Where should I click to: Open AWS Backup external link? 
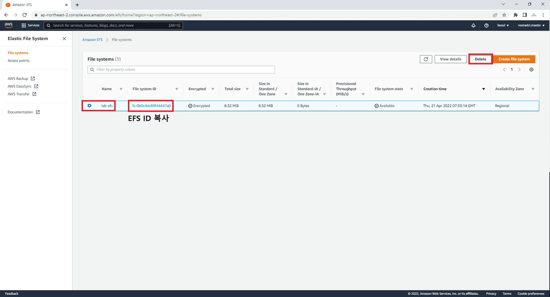click(21, 79)
